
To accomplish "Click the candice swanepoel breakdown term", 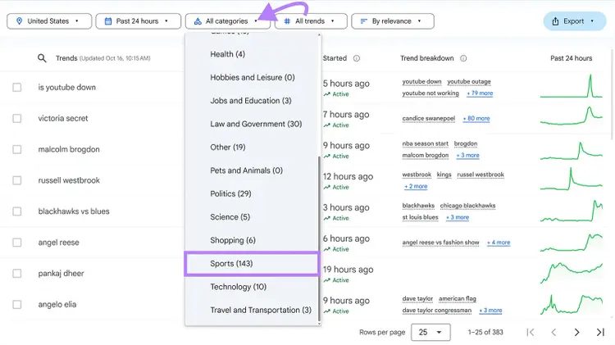I will coord(428,118).
